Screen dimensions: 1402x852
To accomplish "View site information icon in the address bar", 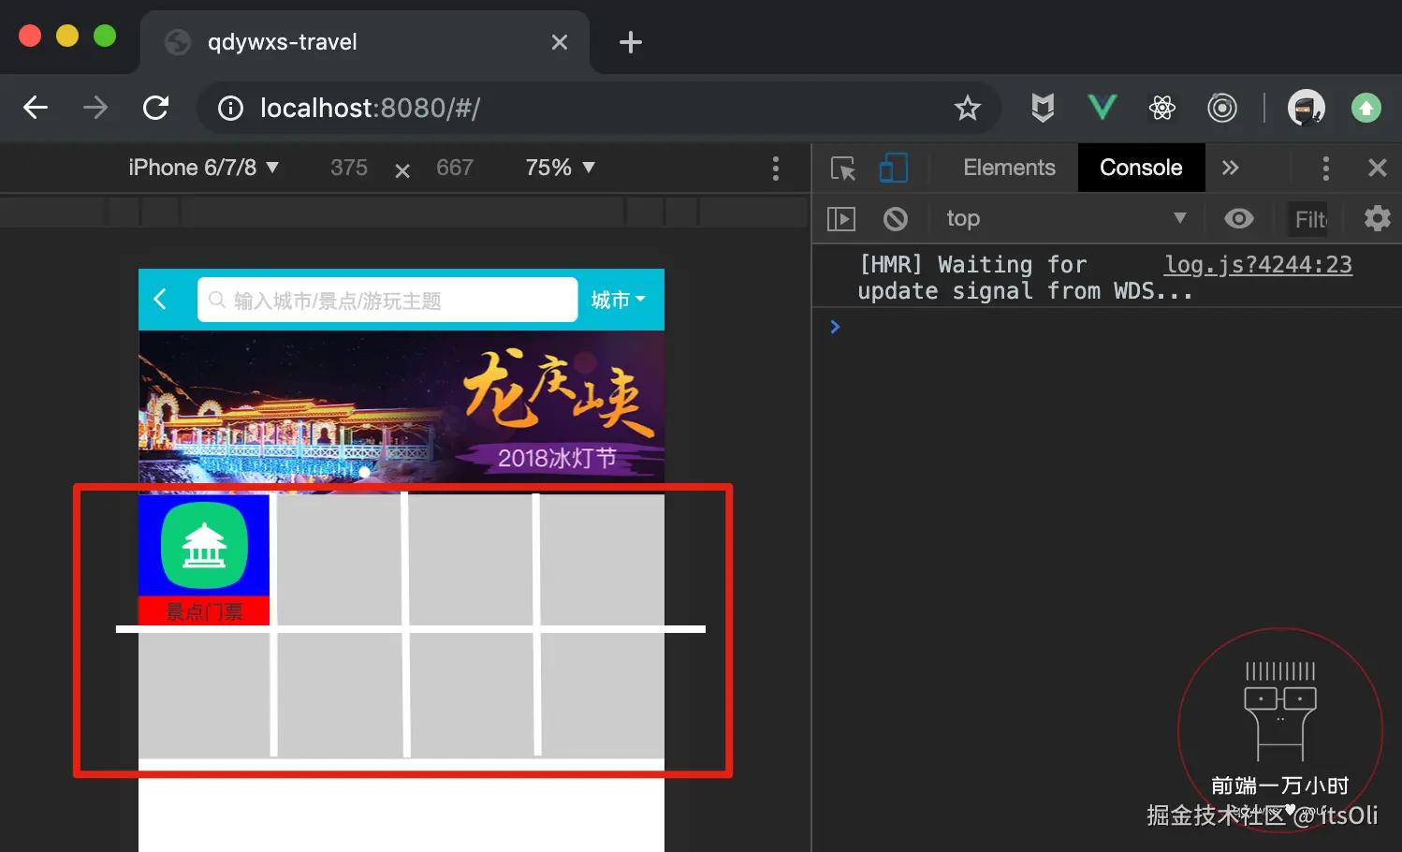I will 230,108.
